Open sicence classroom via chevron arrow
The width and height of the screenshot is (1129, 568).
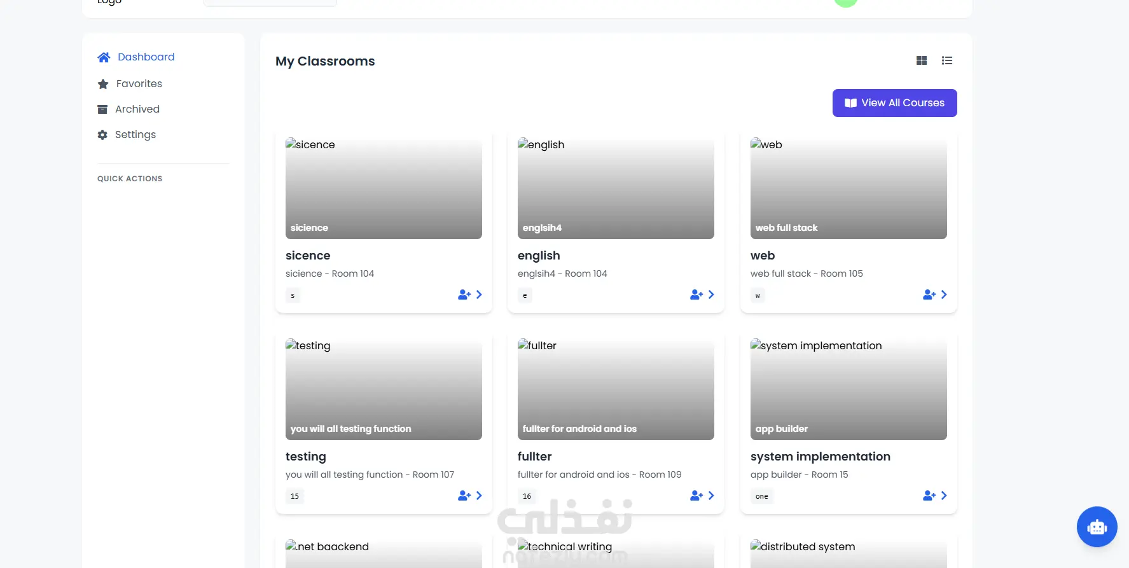479,294
